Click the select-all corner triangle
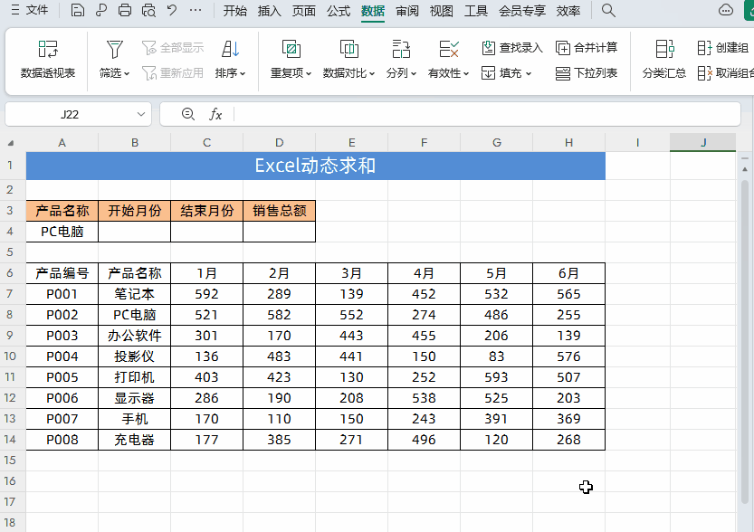Screen dimensions: 754x532 10,143
